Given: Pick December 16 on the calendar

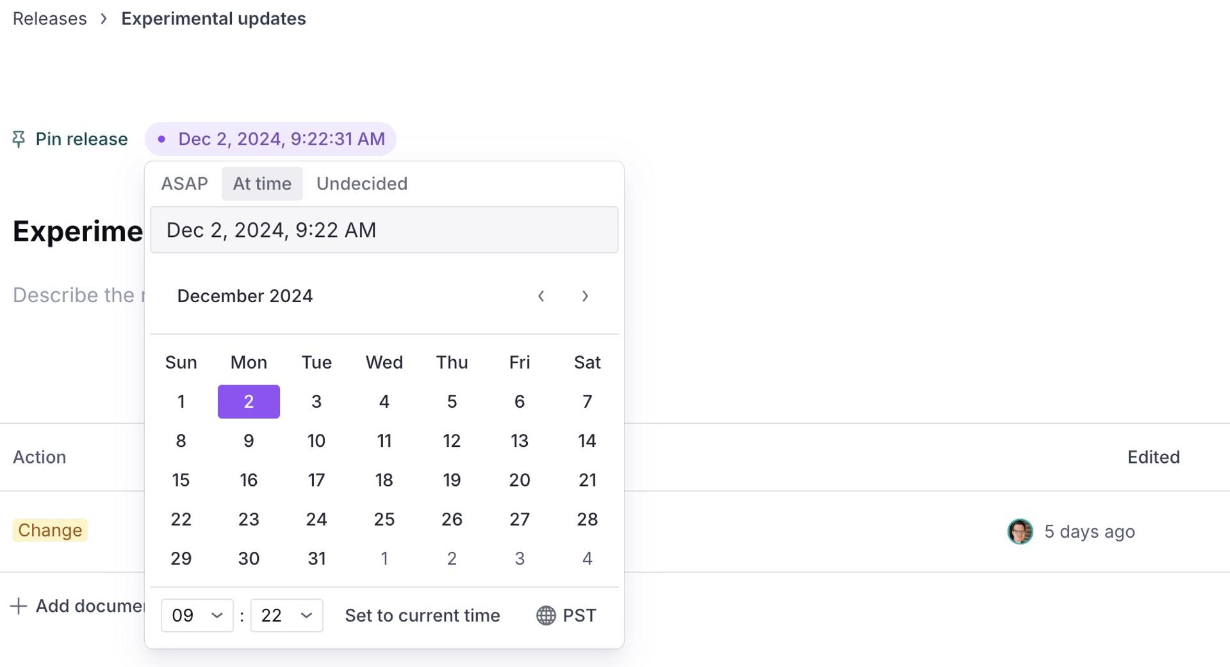Looking at the screenshot, I should [249, 480].
